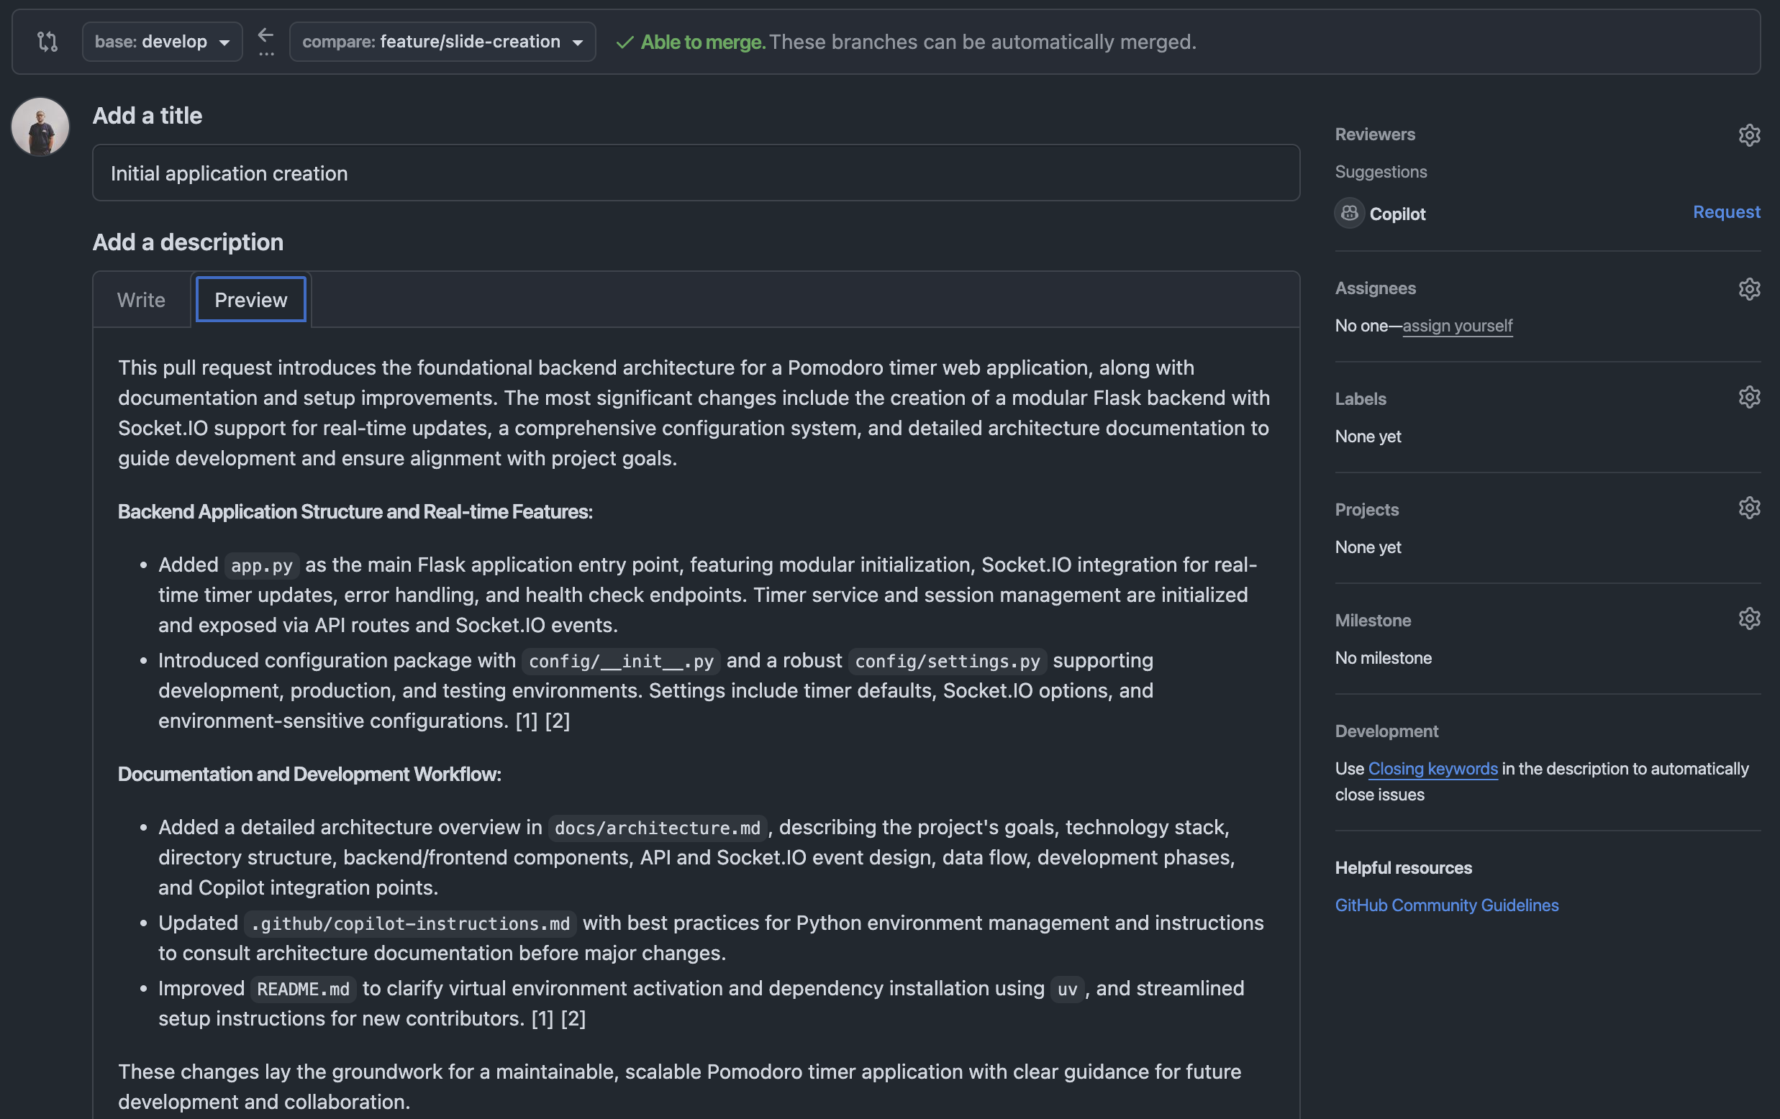Select the Preview tab

(250, 300)
